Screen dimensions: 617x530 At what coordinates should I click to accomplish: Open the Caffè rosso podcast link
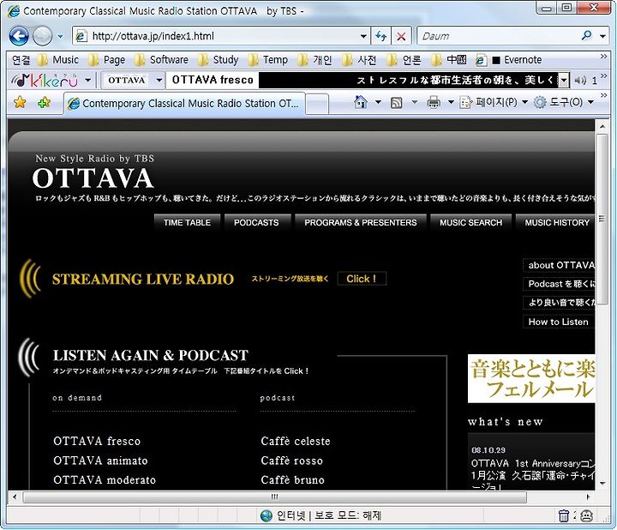pyautogui.click(x=291, y=461)
